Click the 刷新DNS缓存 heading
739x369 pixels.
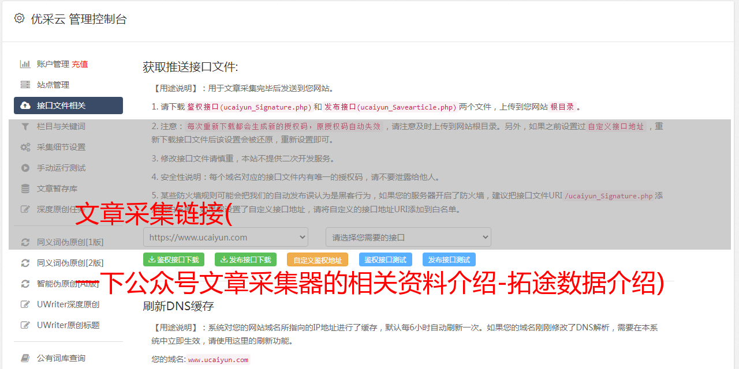(x=178, y=306)
